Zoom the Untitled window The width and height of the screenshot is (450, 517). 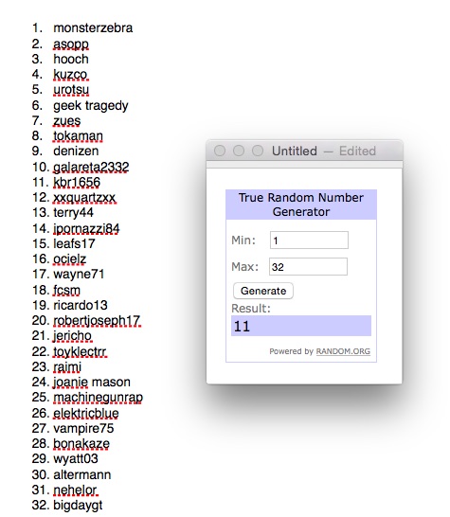pos(258,151)
